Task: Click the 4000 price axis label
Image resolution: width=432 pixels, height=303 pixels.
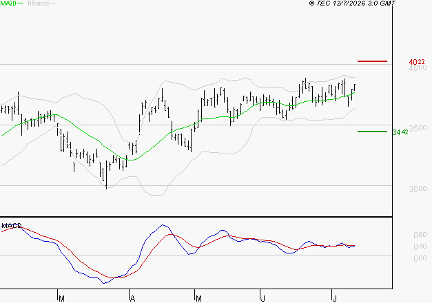Action: [x=418, y=67]
